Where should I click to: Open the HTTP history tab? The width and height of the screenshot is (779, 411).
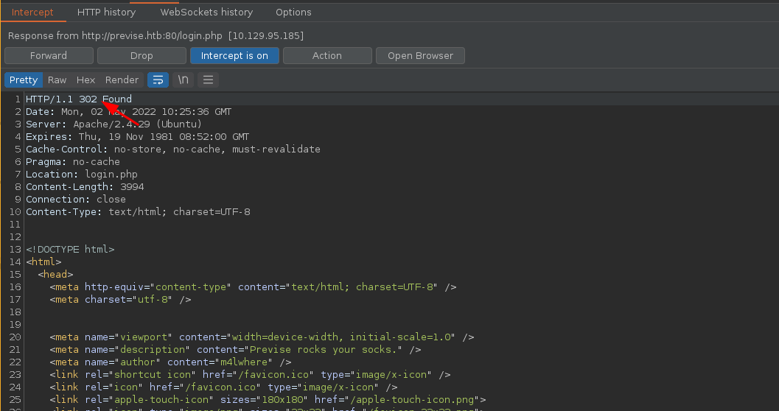coord(106,12)
